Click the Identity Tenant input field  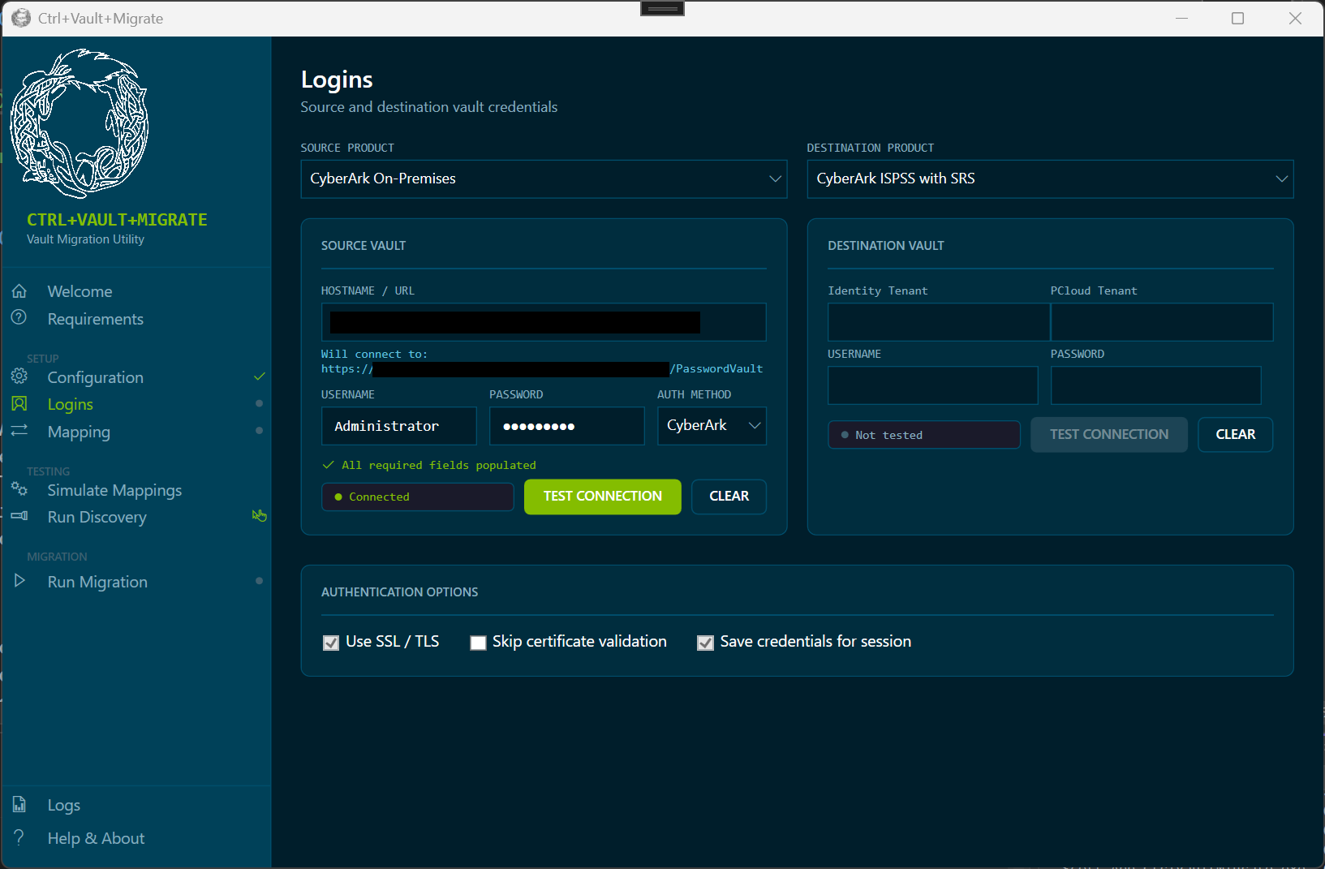939,322
